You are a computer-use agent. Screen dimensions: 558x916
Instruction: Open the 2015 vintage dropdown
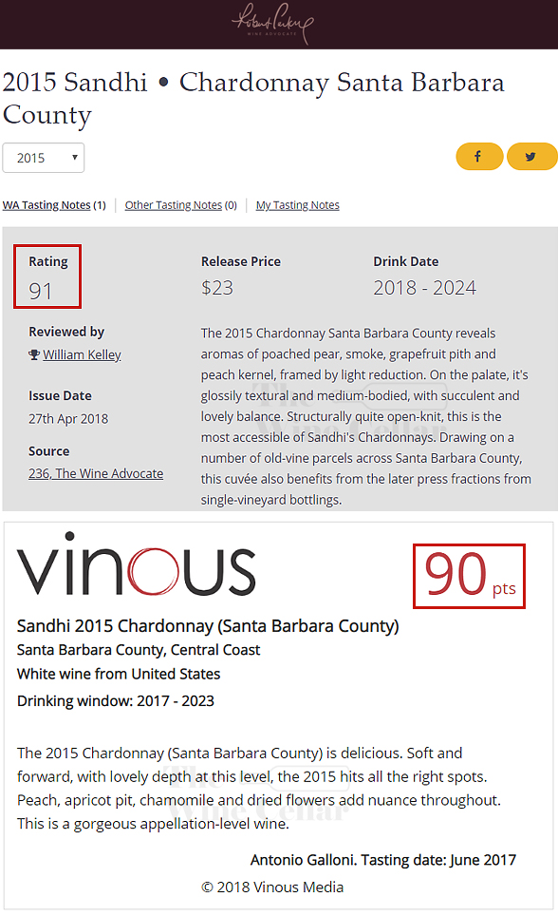coord(44,158)
